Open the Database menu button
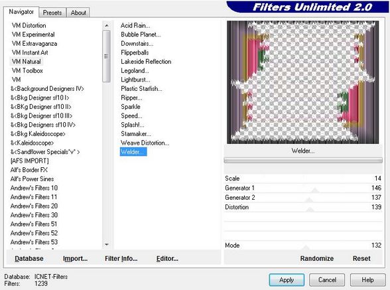390x290 pixels. (29, 258)
